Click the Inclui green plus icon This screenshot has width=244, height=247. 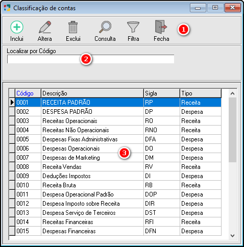17,27
